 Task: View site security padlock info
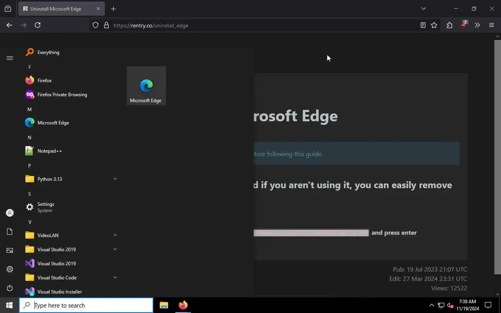pos(106,25)
